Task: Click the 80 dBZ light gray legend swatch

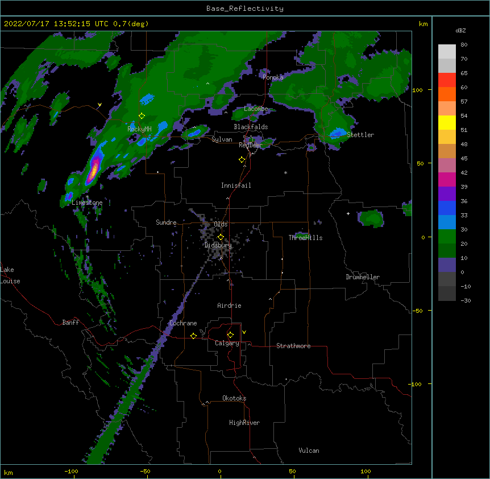Action: pyautogui.click(x=447, y=51)
